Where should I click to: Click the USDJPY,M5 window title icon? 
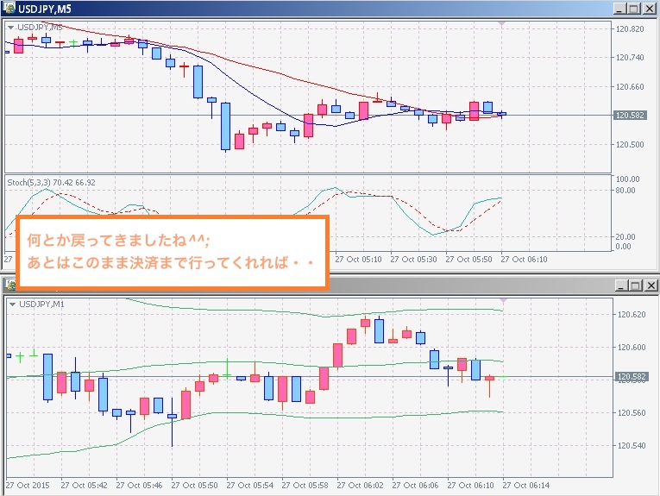pos(8,8)
